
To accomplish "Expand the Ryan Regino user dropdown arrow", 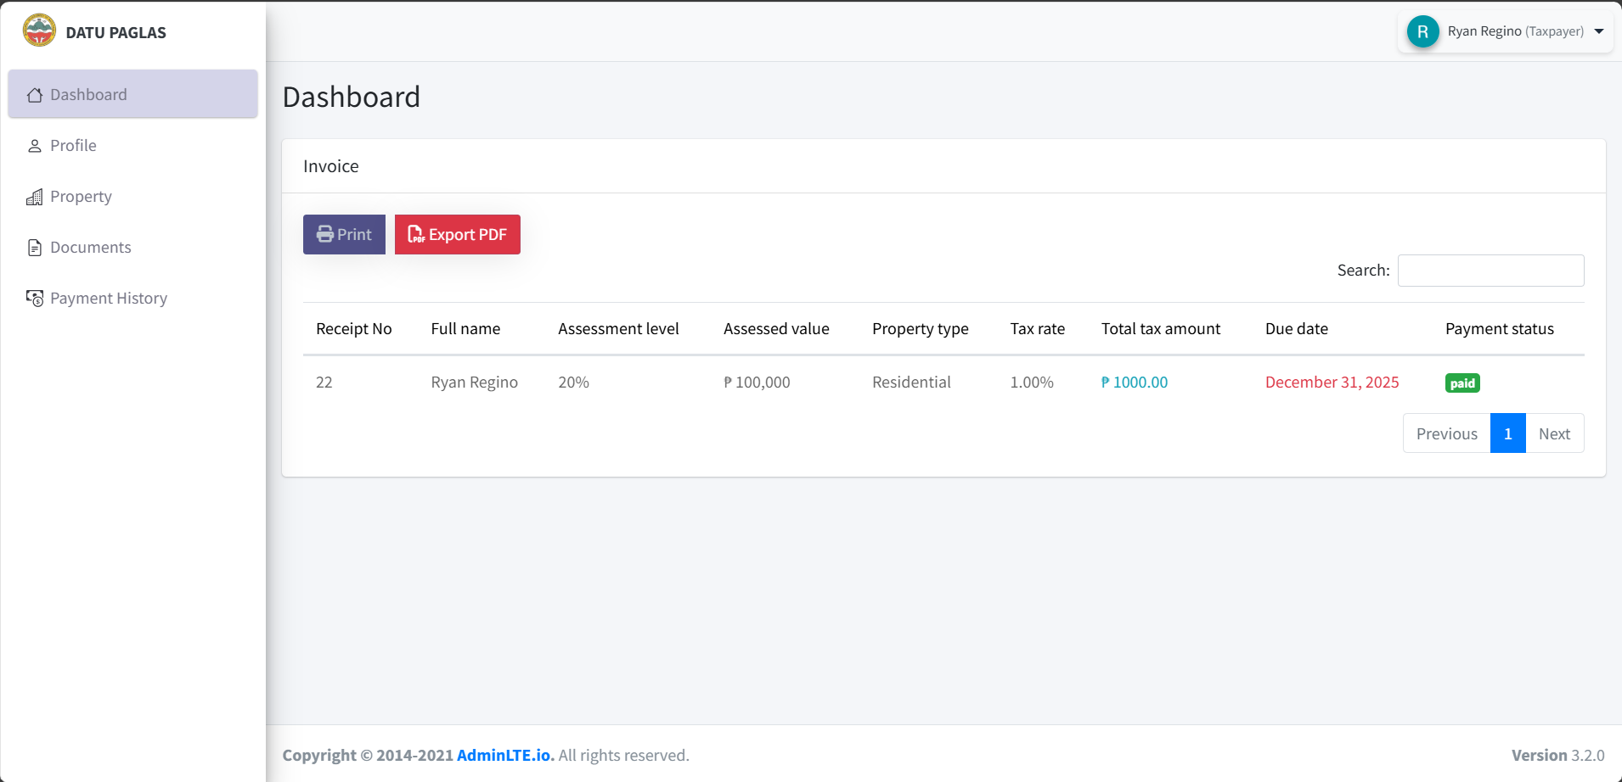I will point(1599,31).
